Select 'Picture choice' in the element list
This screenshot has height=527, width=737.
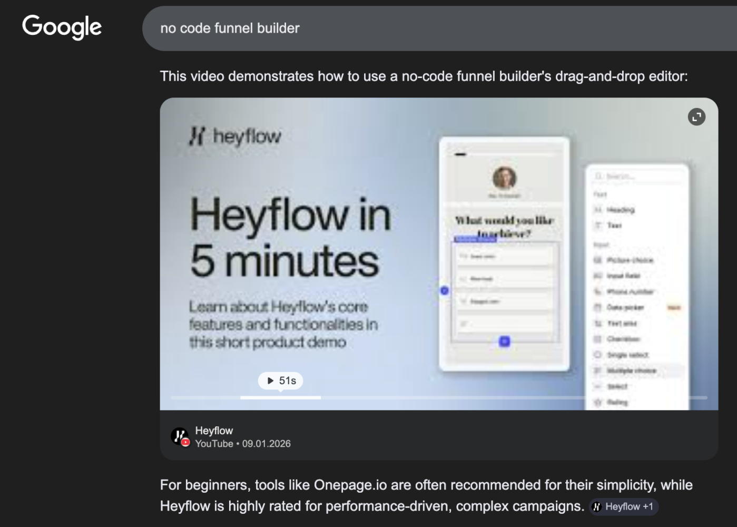(630, 260)
